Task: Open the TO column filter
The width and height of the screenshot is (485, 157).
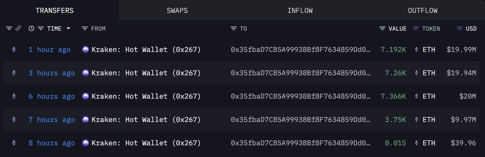Action: (234, 28)
